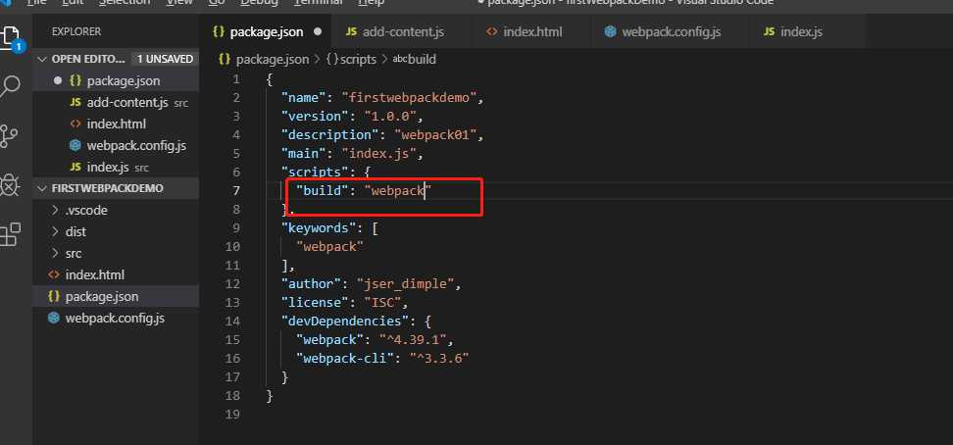Switch to the index.js tab
Viewport: 953px width, 445px height.
801,31
